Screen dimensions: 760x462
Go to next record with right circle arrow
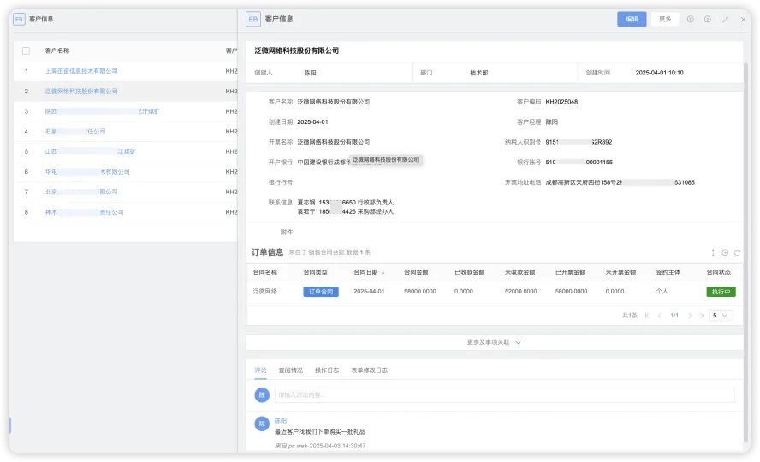(708, 19)
